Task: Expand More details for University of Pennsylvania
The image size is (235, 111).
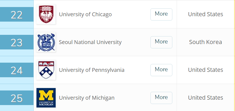Action: (x=161, y=70)
